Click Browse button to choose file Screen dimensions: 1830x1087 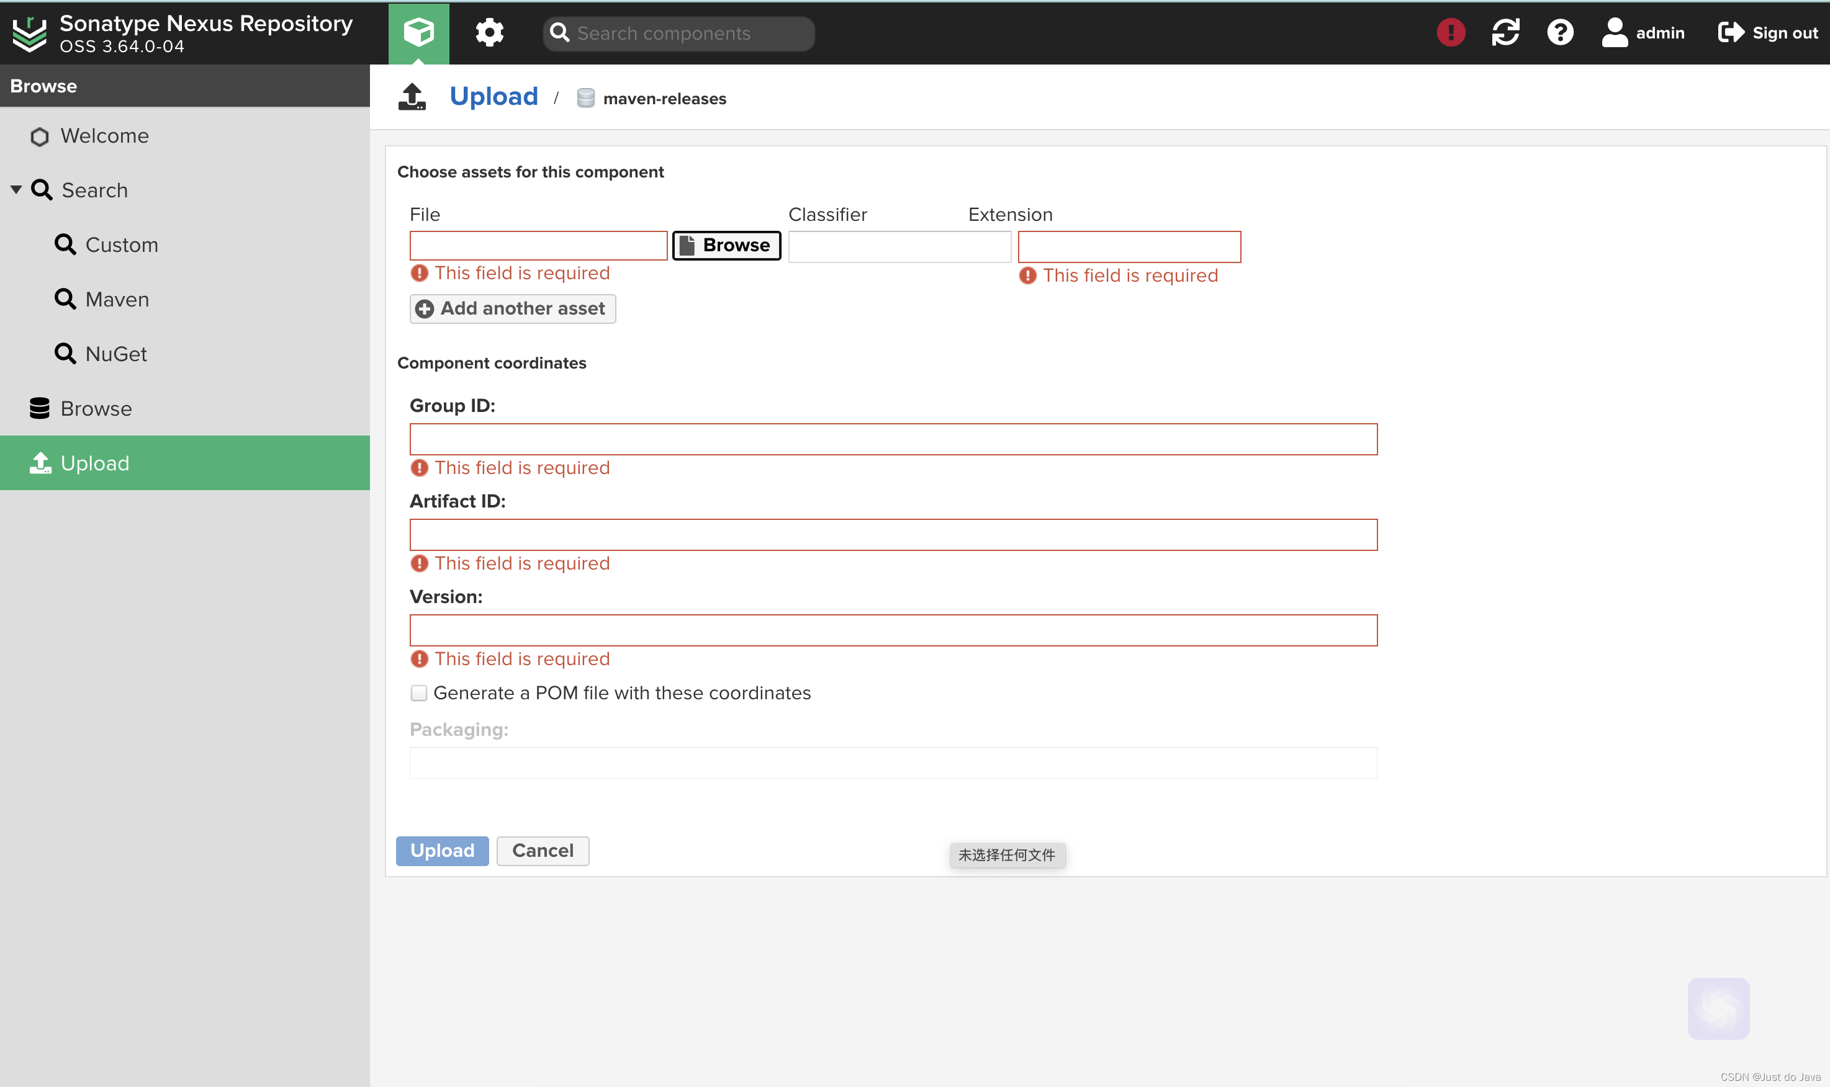point(726,245)
